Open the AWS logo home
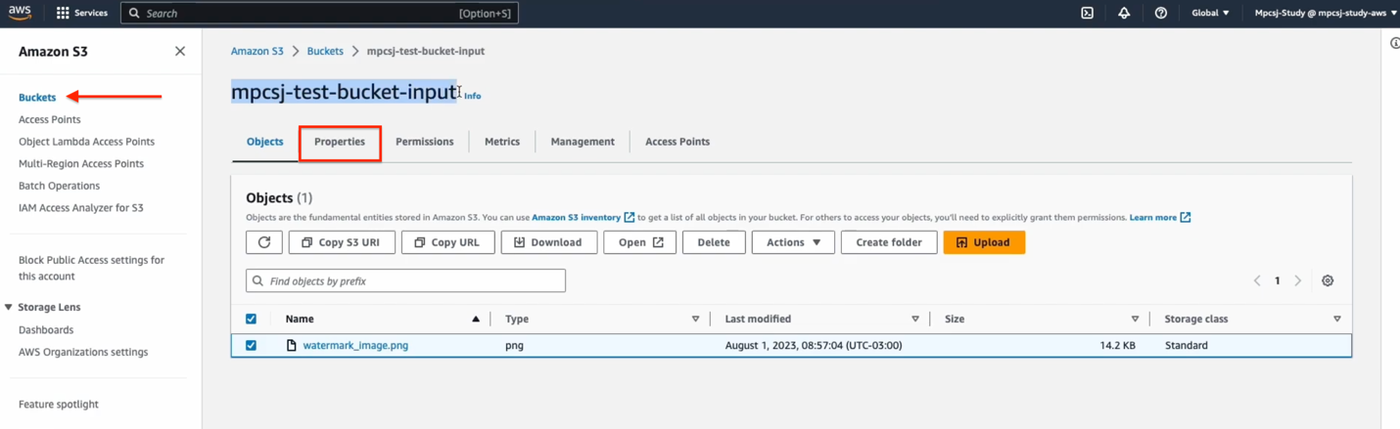Viewport: 1400px width, 429px height. (x=20, y=13)
